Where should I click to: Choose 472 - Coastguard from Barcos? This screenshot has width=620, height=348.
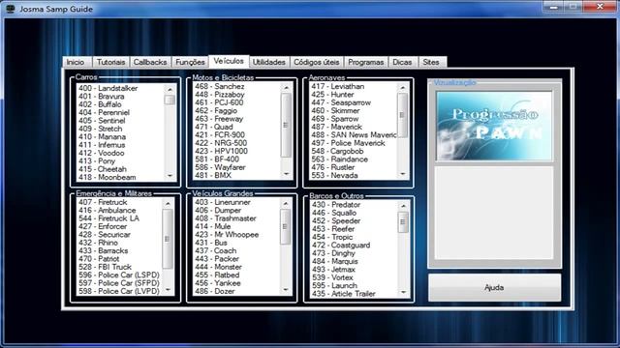pos(341,245)
